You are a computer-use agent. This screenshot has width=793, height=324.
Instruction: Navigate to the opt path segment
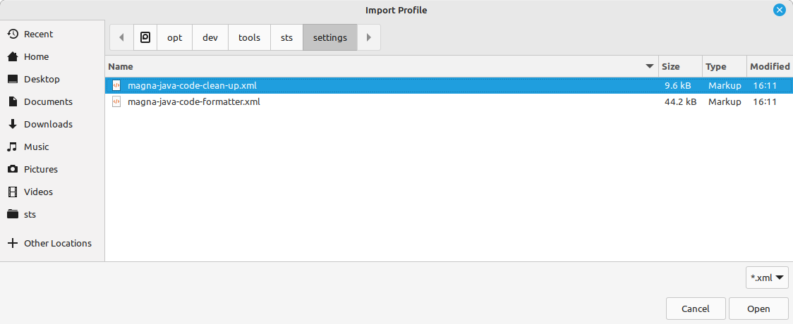[174, 37]
